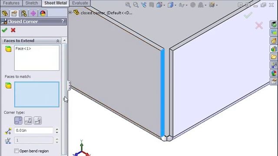Open SolidWorks Resources task pane tab
The height and width of the screenshot is (156, 278).
pos(274,24)
